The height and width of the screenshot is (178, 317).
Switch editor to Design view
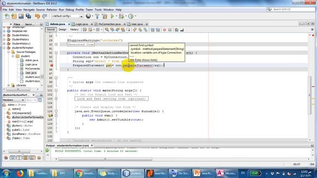[62, 30]
